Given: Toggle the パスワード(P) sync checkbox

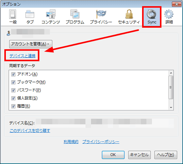Looking at the screenshot, I should [x=13, y=90].
